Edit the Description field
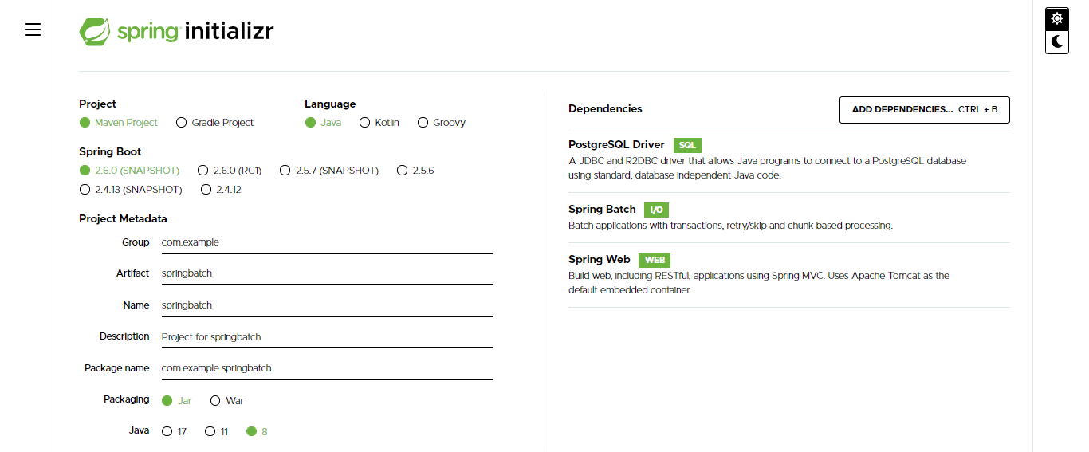1089x452 pixels. coord(327,337)
